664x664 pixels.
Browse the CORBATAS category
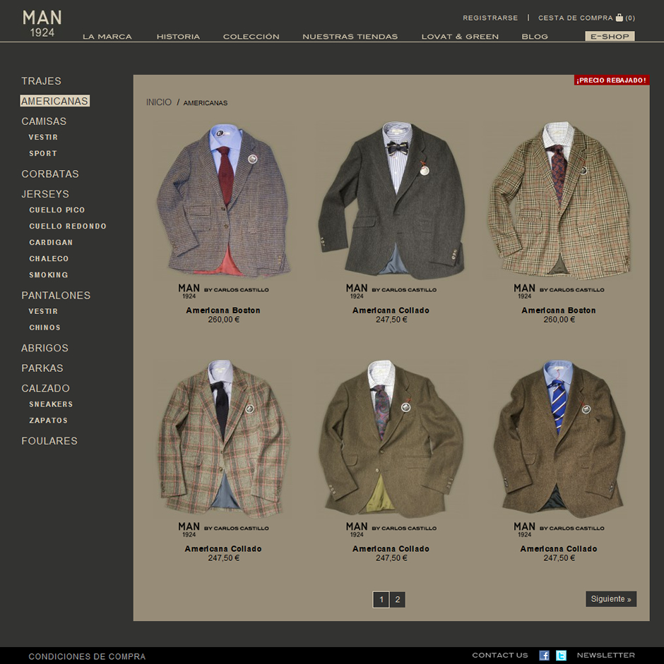coord(50,174)
